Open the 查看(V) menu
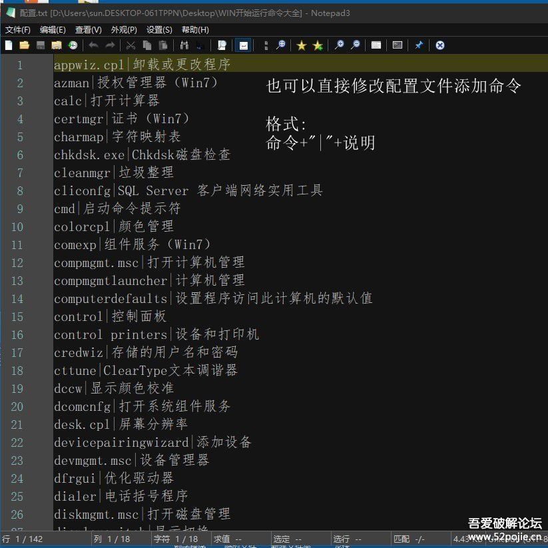 click(88, 30)
